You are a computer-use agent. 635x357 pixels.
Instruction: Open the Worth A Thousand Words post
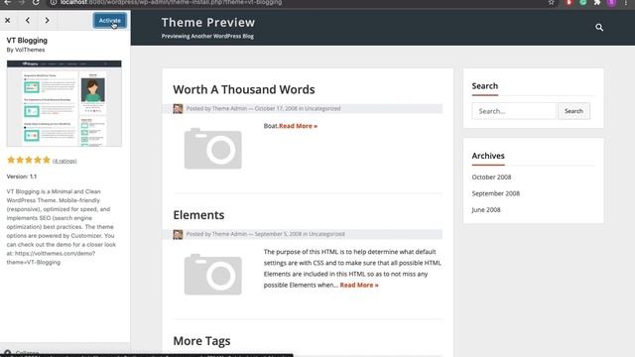coord(244,89)
